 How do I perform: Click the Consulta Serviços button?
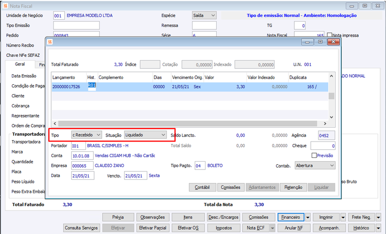pyautogui.click(x=81, y=228)
